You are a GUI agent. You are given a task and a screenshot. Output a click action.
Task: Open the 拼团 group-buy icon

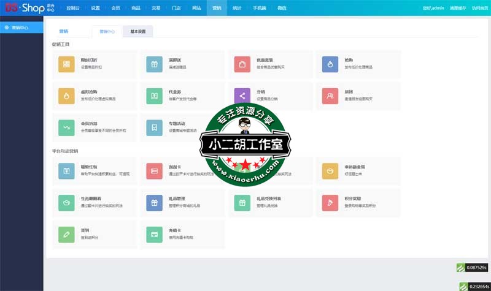coord(330,96)
